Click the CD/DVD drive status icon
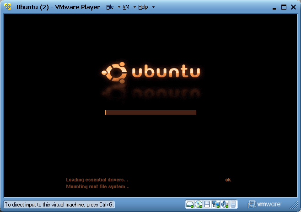This screenshot has height=212, width=301. (x=199, y=204)
